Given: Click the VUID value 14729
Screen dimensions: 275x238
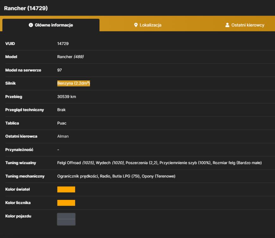Looking at the screenshot, I should 63,43.
